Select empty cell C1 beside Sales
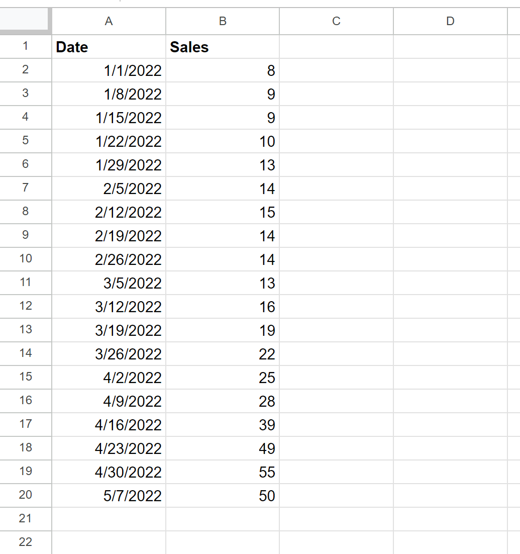The image size is (520, 554). 336,47
